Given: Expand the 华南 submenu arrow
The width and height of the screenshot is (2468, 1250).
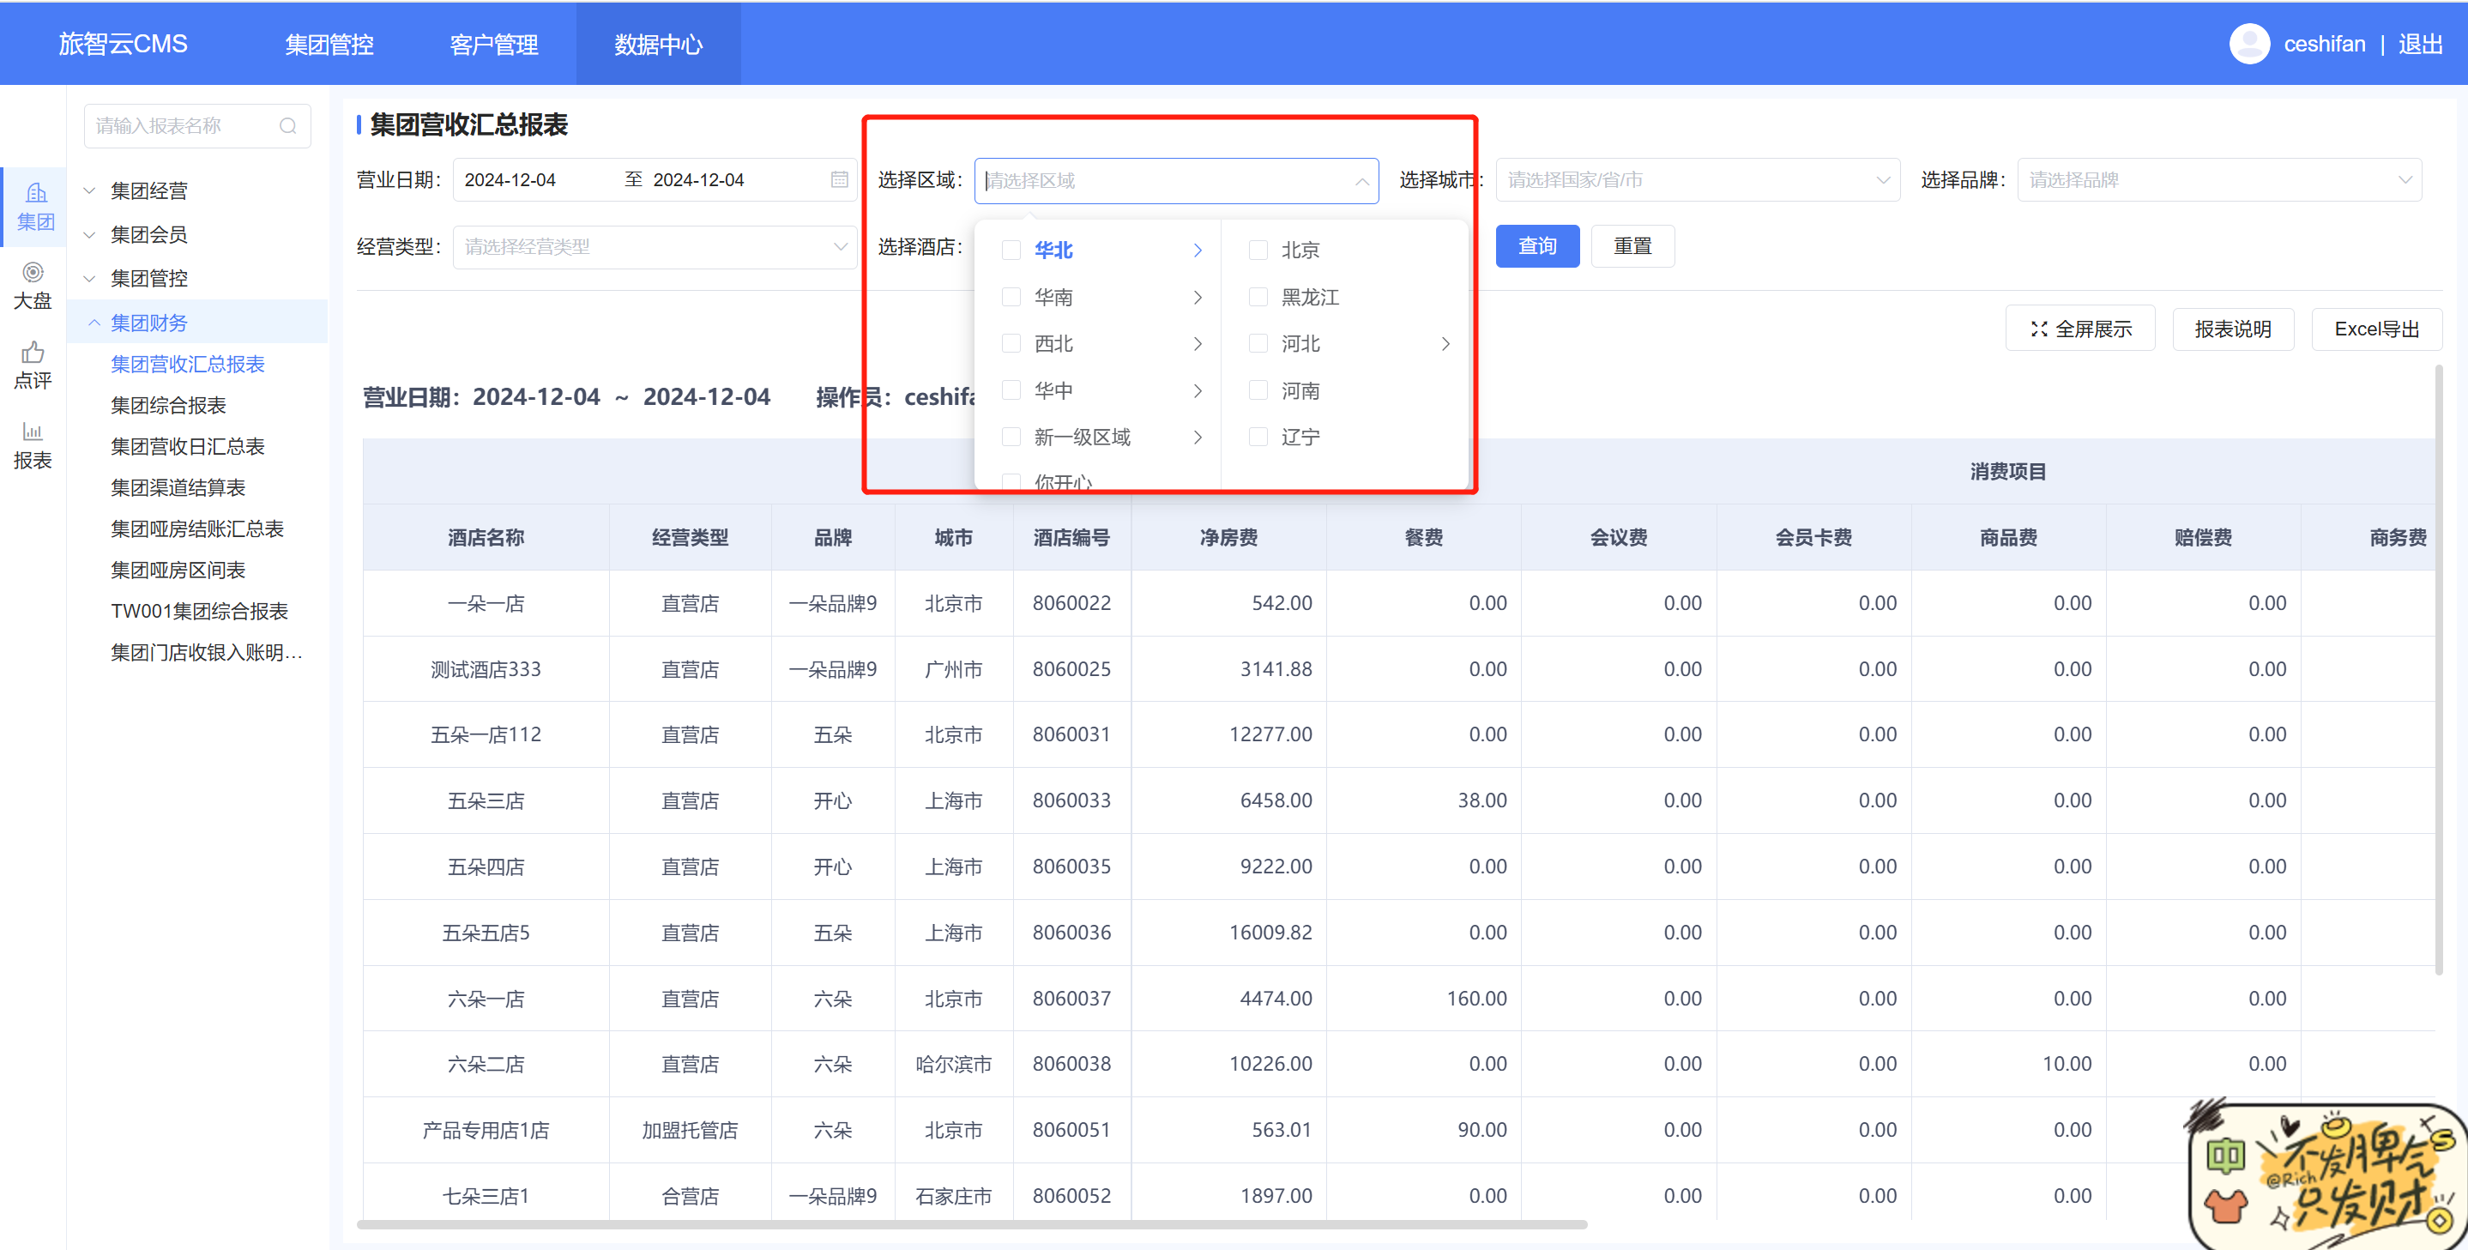Looking at the screenshot, I should pyautogui.click(x=1198, y=297).
